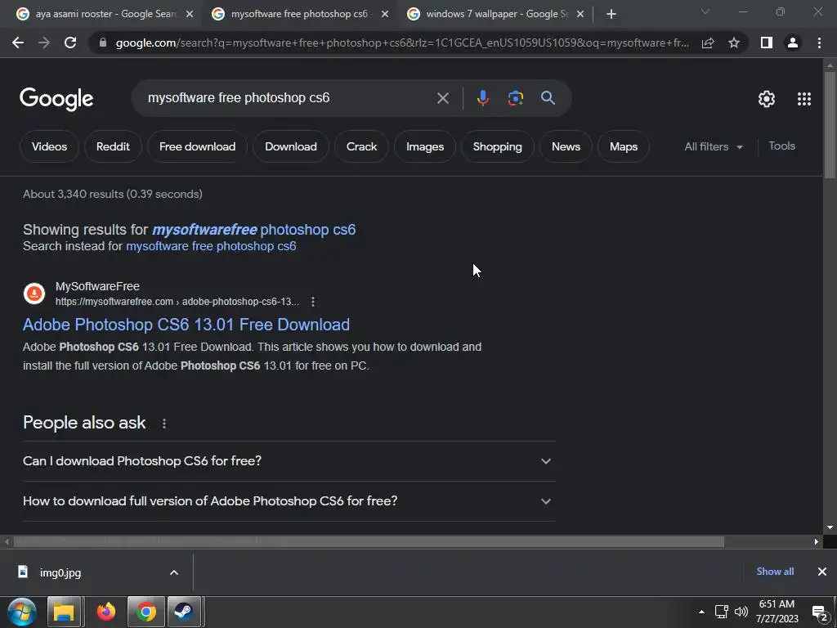Switch to Shopping results

[497, 146]
